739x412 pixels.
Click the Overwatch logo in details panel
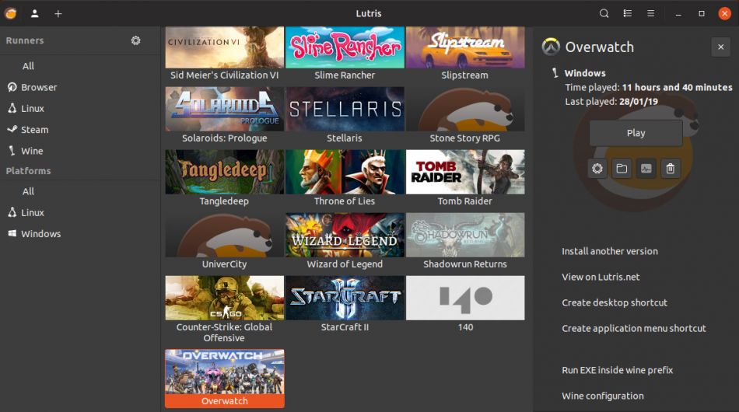point(551,47)
